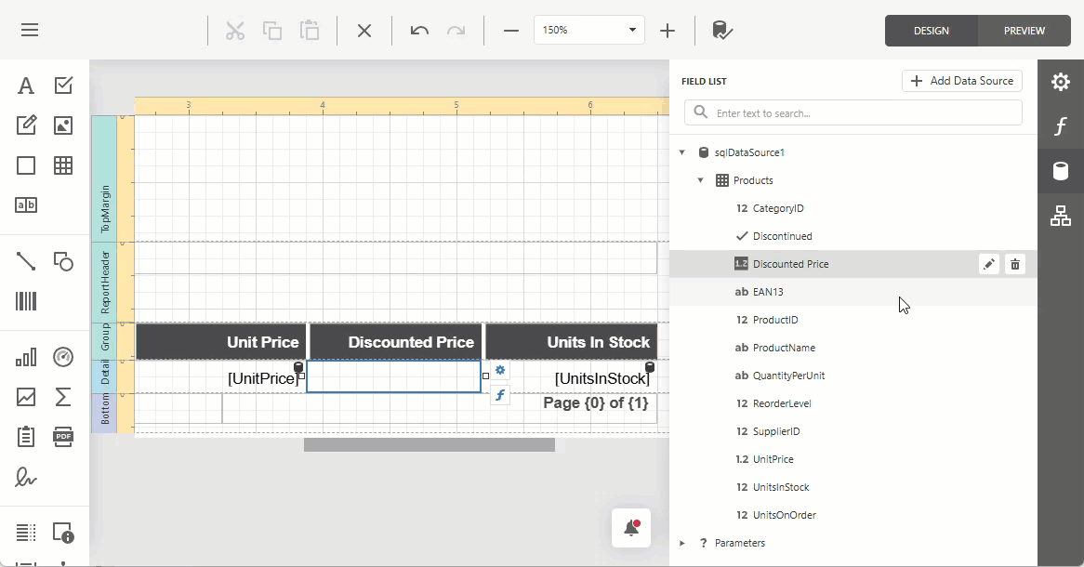1084x567 pixels.
Task: Select the SupplierID field
Action: click(x=853, y=431)
